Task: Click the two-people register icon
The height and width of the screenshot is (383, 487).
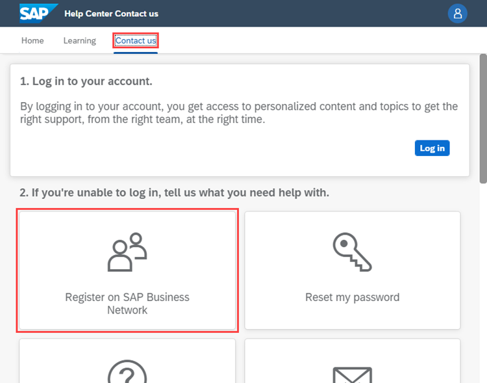Action: (x=127, y=252)
